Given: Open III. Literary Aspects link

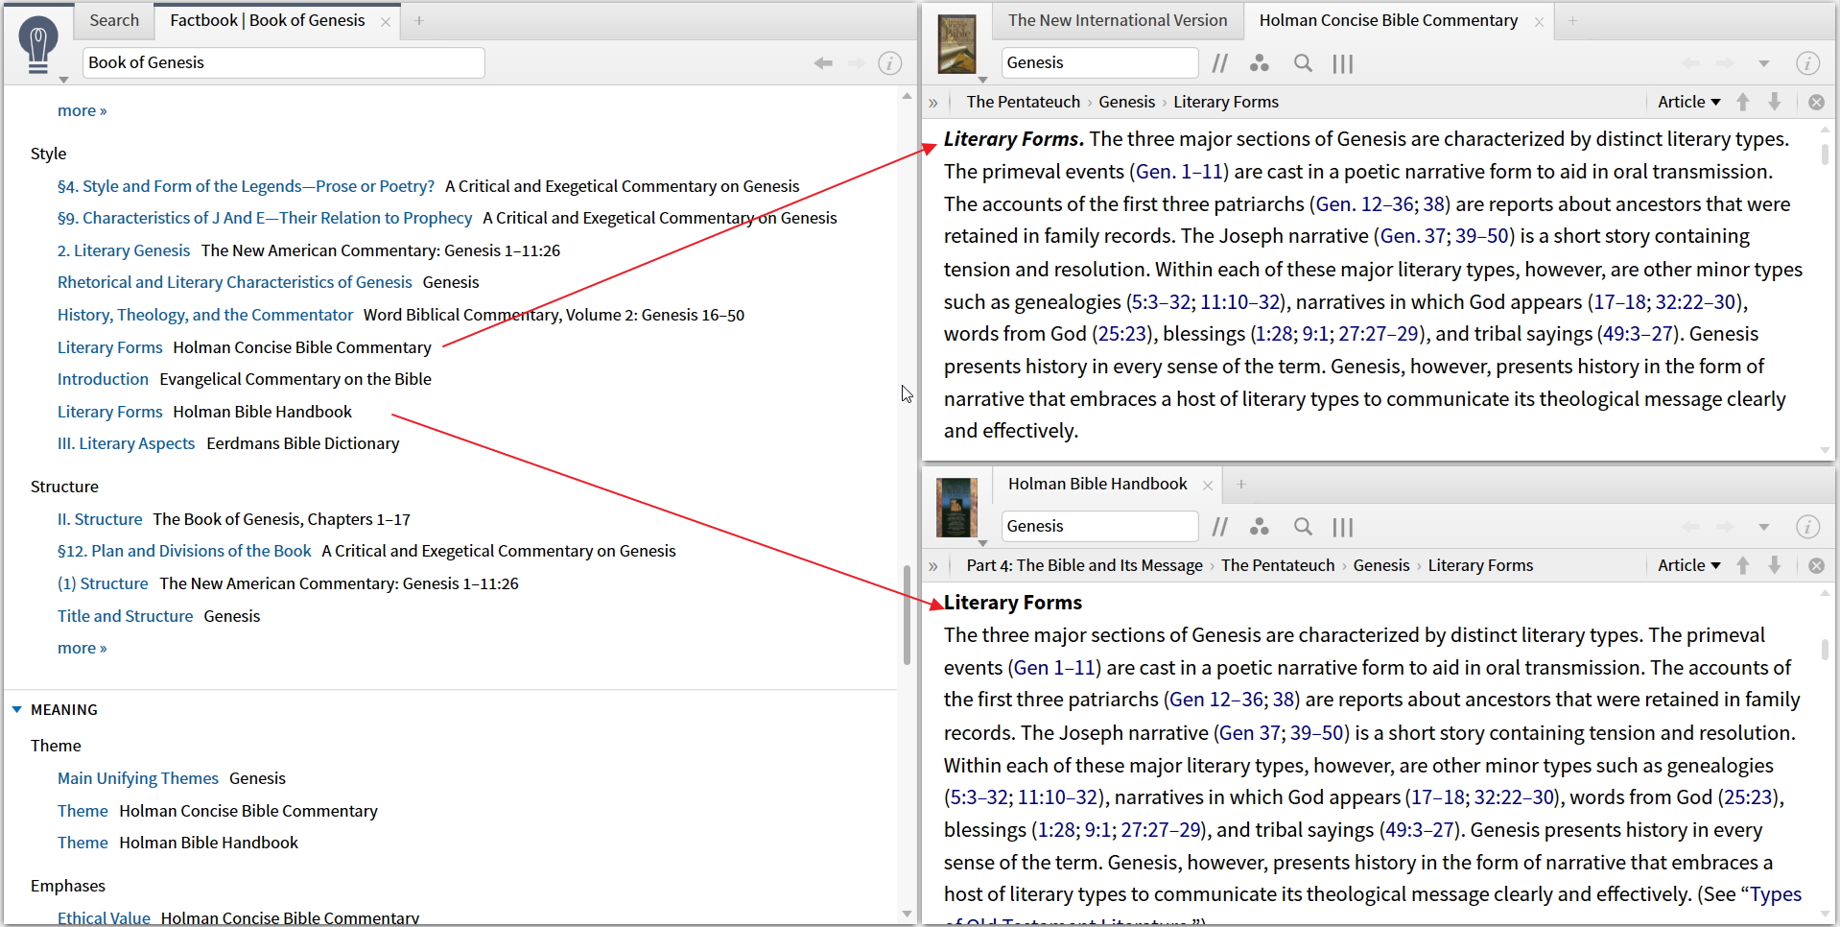Looking at the screenshot, I should 127,443.
